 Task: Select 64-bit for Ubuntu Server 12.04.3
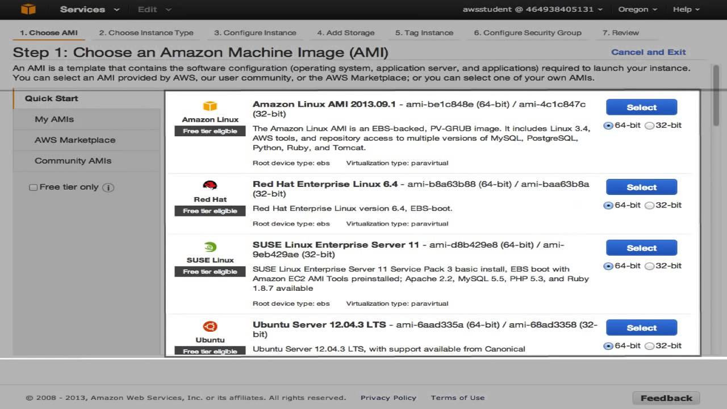point(608,346)
